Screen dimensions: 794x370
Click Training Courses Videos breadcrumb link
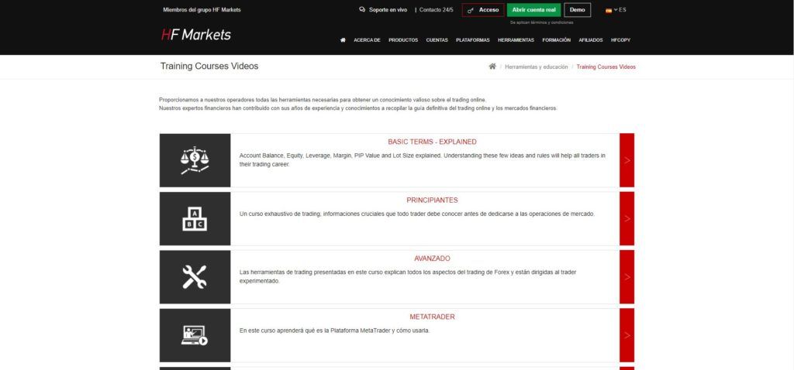pyautogui.click(x=606, y=67)
